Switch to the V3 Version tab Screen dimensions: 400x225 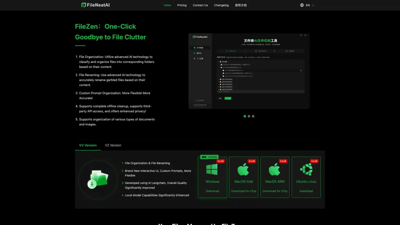[x=88, y=145]
